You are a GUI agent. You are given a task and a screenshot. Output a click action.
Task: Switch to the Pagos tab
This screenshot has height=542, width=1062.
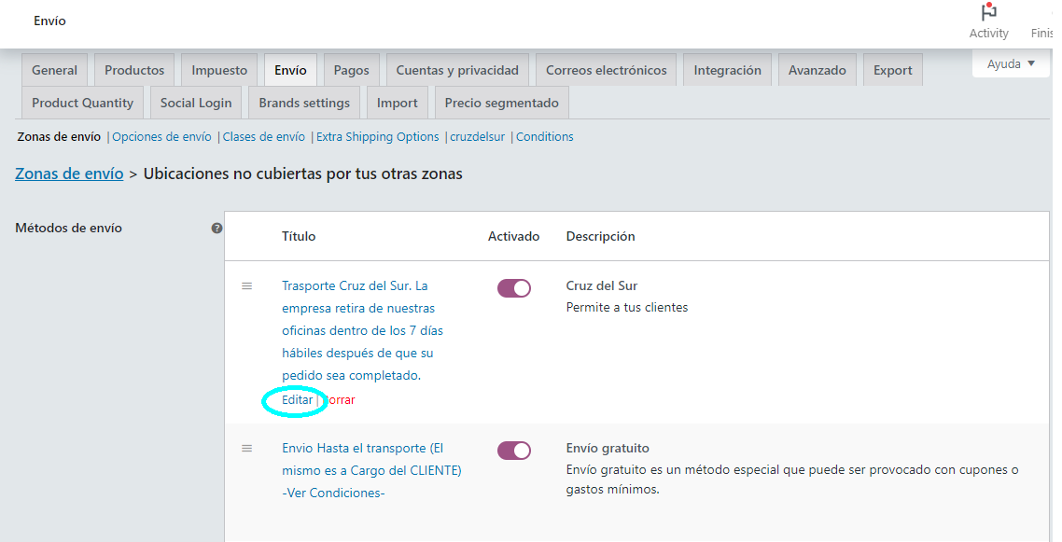point(352,69)
